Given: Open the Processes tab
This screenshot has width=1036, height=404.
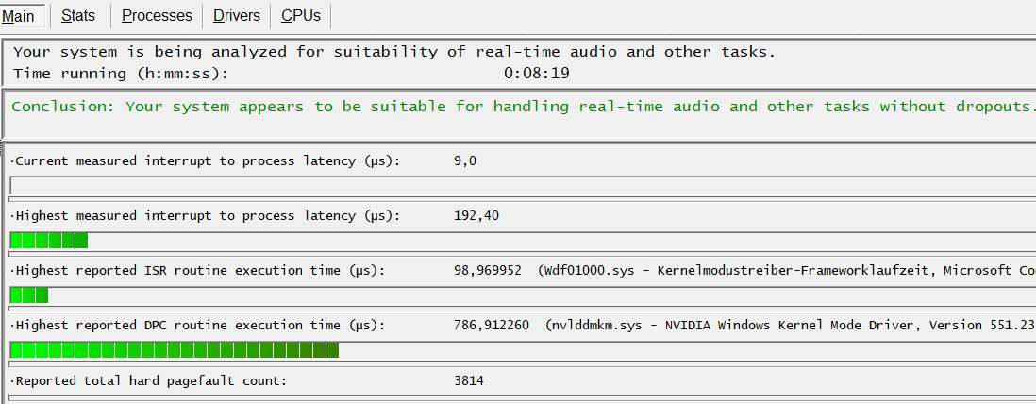Looking at the screenshot, I should [157, 15].
